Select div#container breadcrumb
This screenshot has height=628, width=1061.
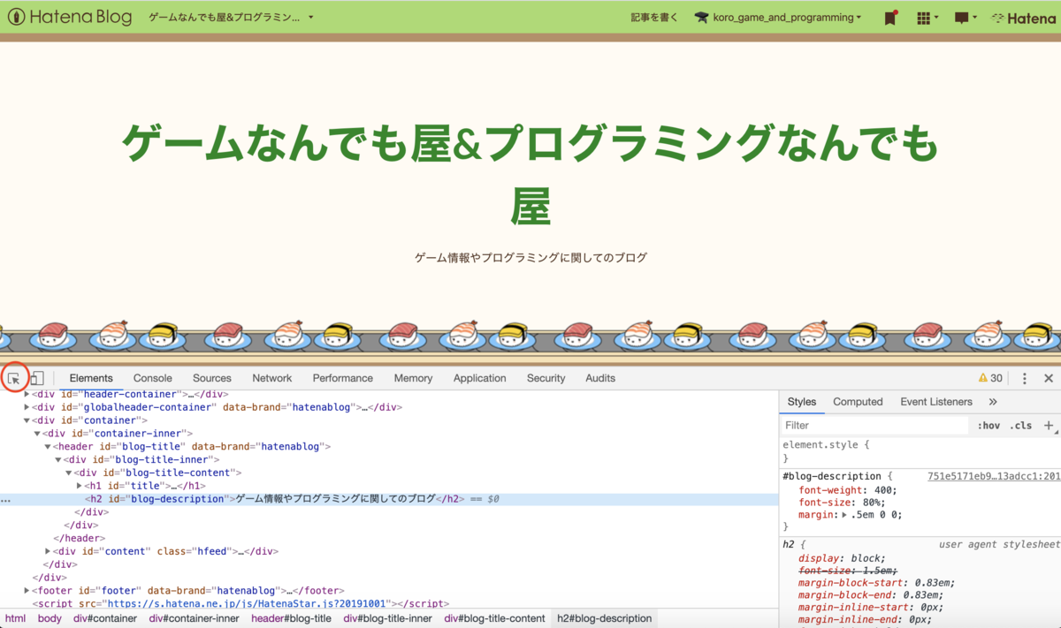[105, 618]
